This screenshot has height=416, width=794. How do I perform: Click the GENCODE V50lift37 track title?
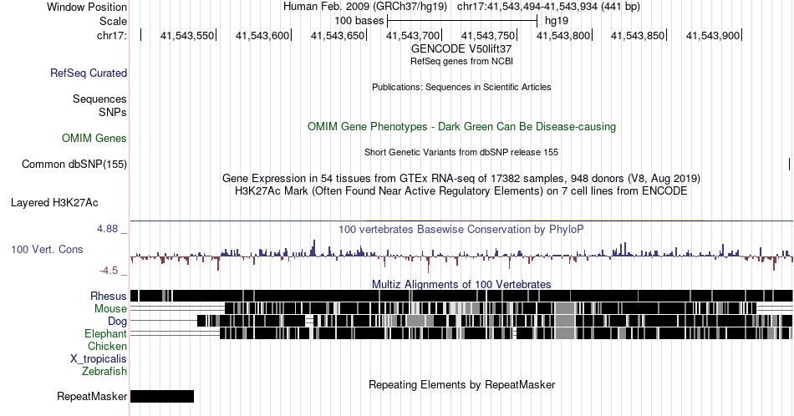pos(461,48)
